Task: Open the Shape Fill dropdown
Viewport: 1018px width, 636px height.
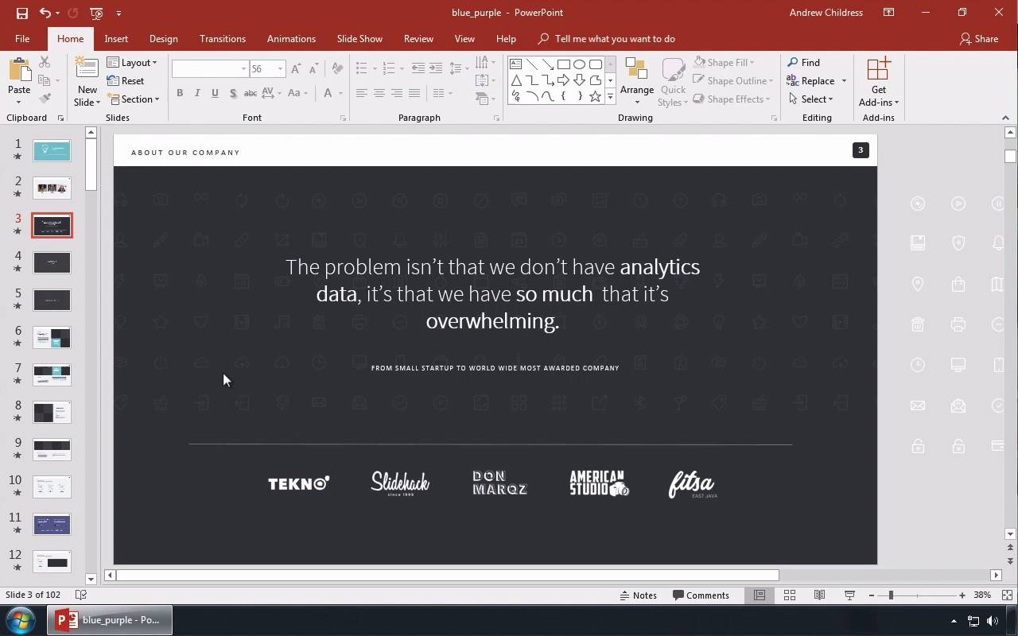Action: coord(724,63)
